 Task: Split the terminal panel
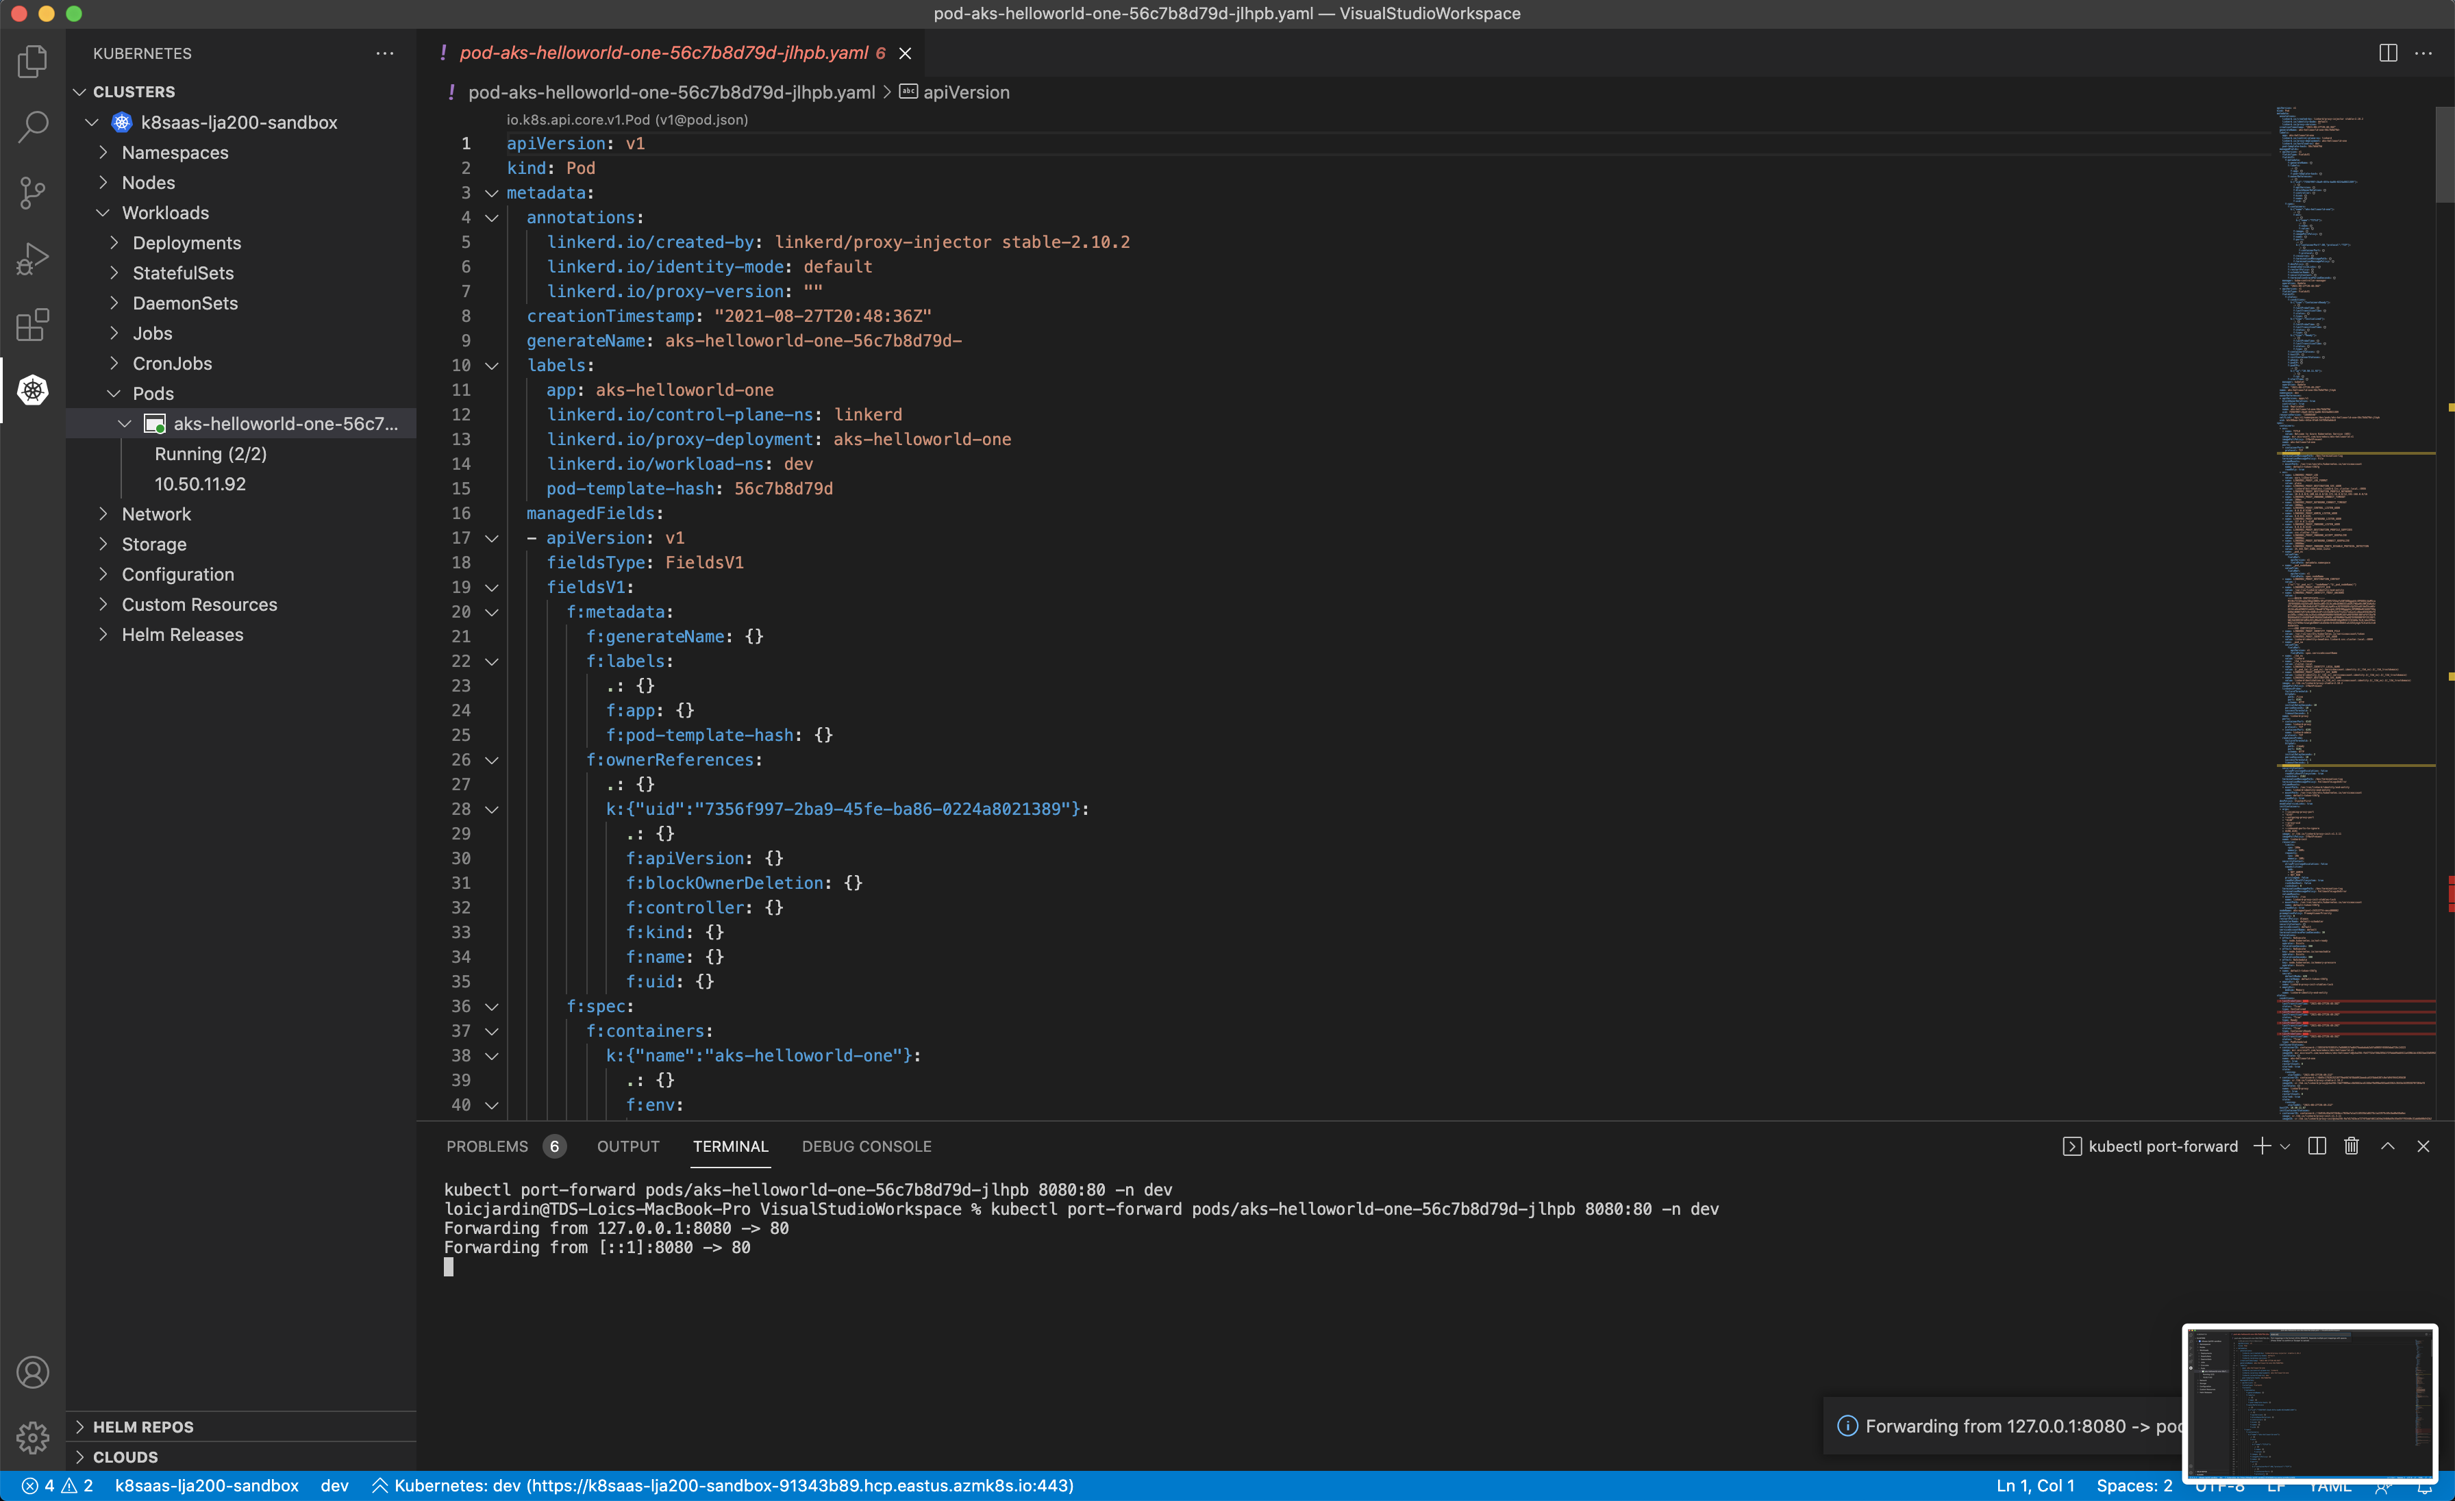tap(2317, 1146)
